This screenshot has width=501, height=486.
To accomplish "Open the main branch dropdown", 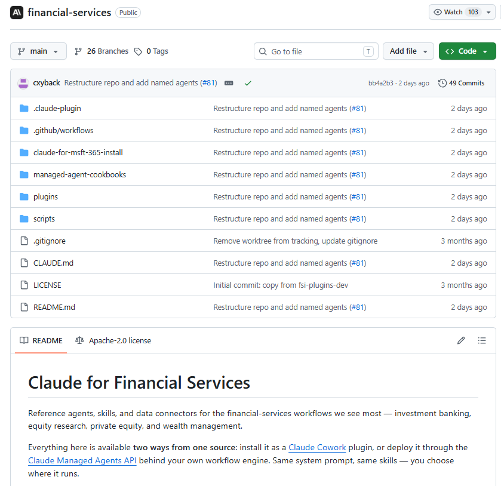I will (38, 51).
